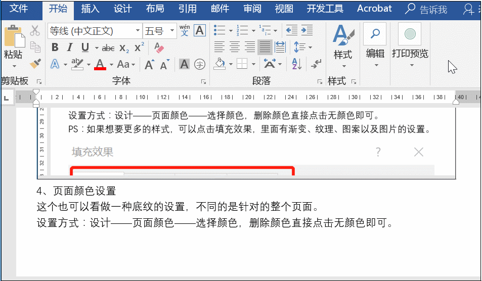Click the character border A icon
482x281 pixels.
coord(200,30)
